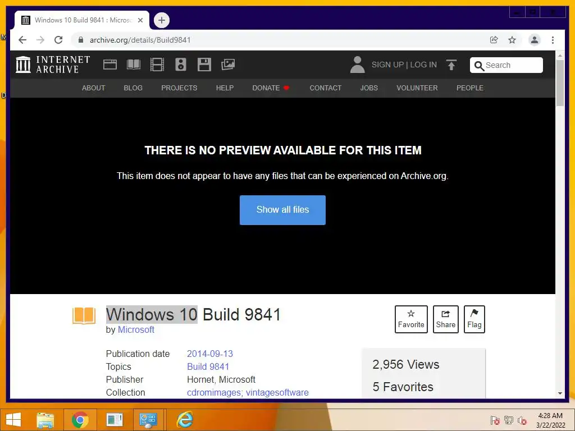
Task: Click Chrome icon in taskbar
Action: [80, 420]
